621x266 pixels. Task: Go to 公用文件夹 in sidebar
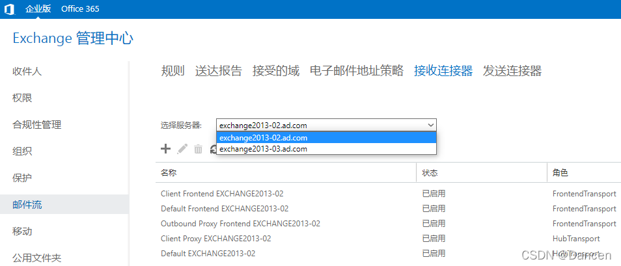37,258
